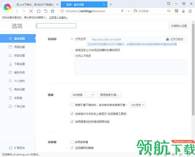Image resolution: width=195 pixels, height=157 pixels.
Task: Click the 360 search engine logo
Action: [x=135, y=11]
